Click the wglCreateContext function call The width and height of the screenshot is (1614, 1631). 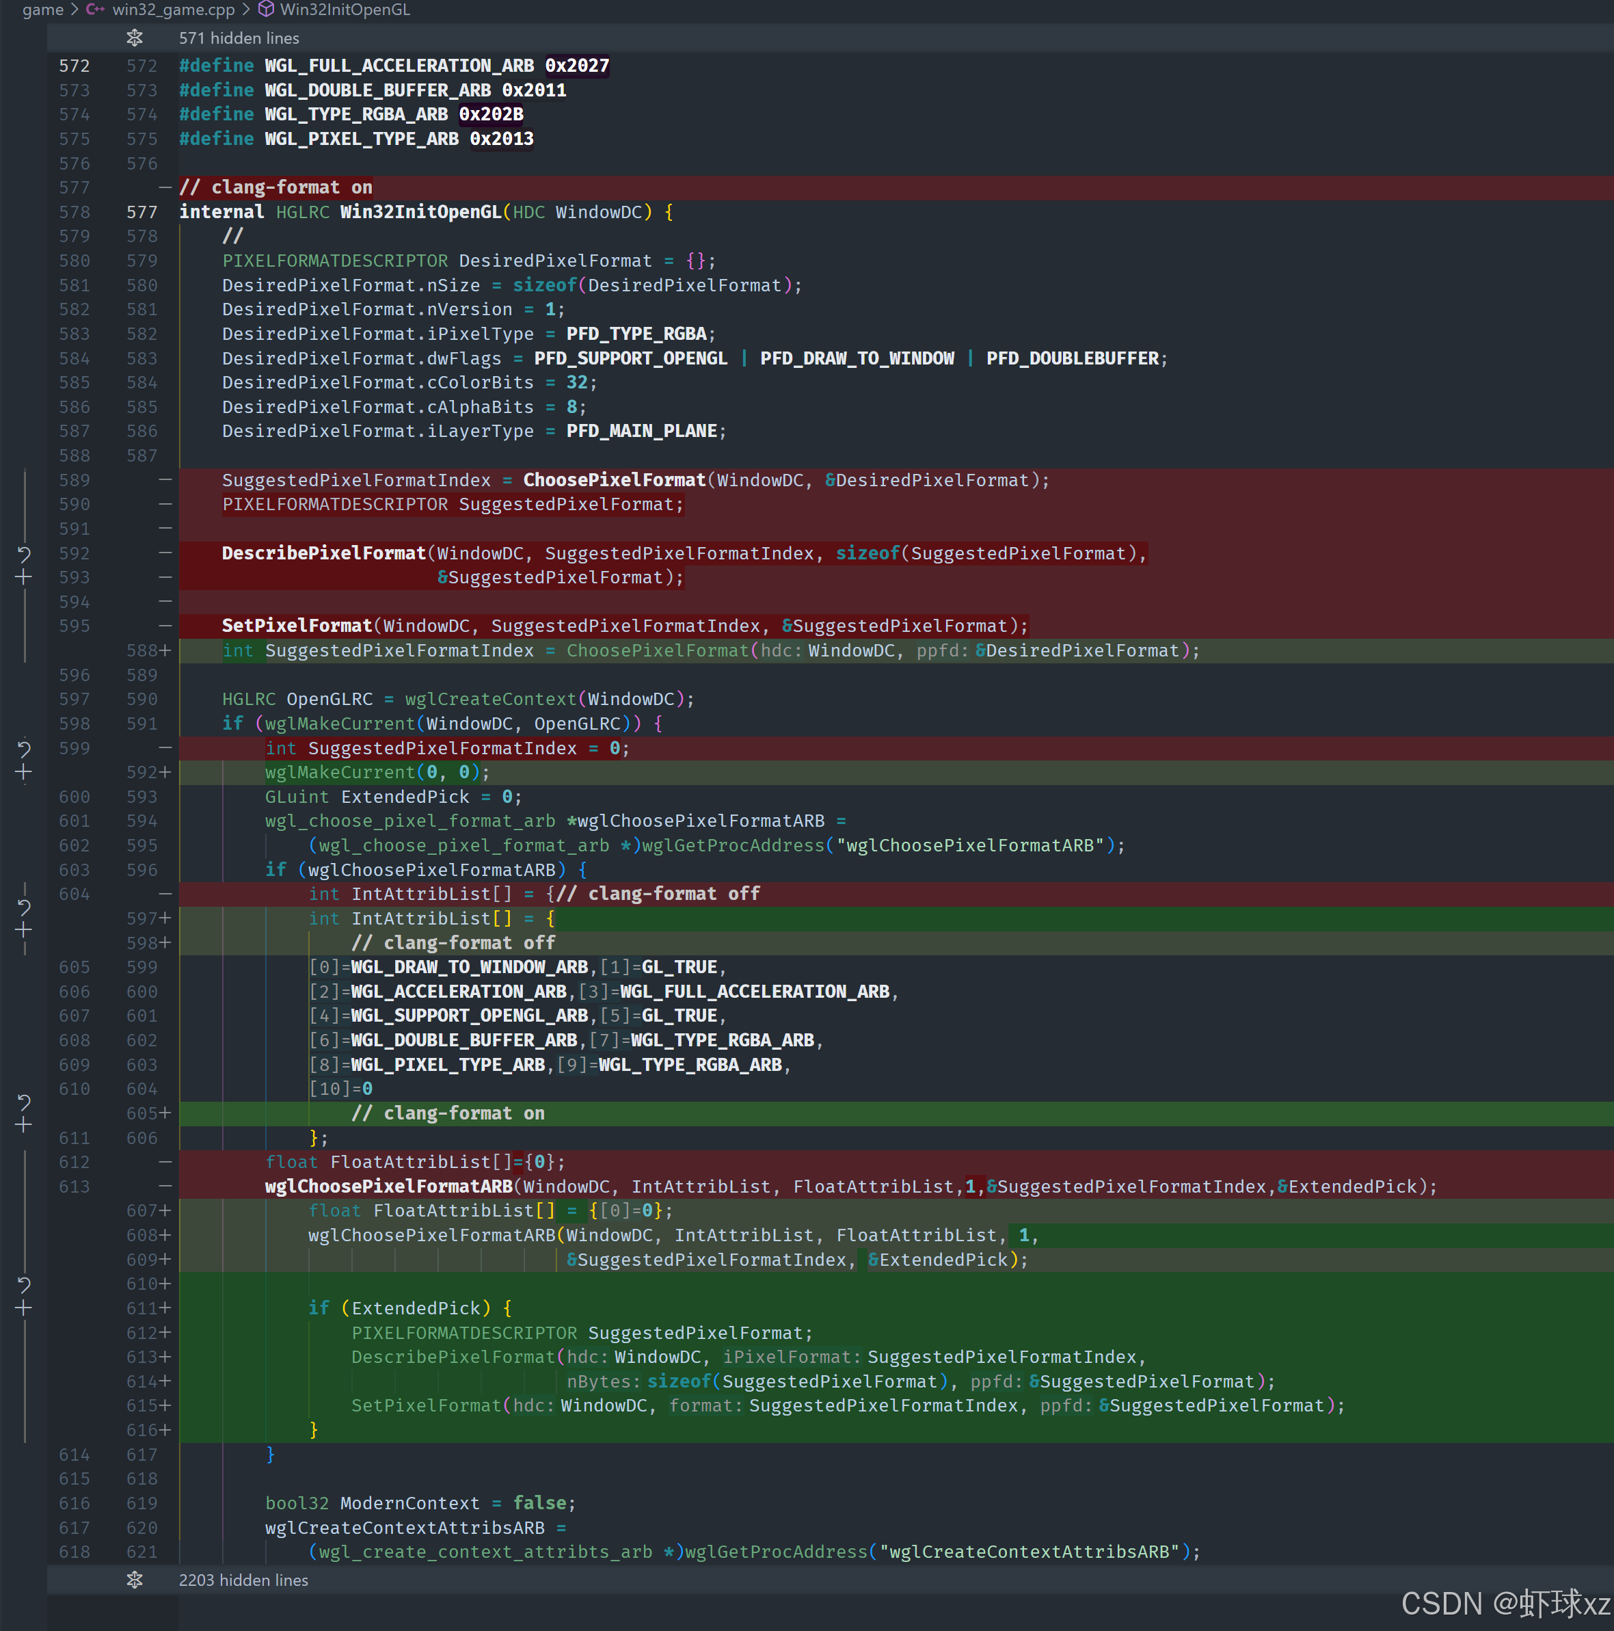(x=490, y=699)
